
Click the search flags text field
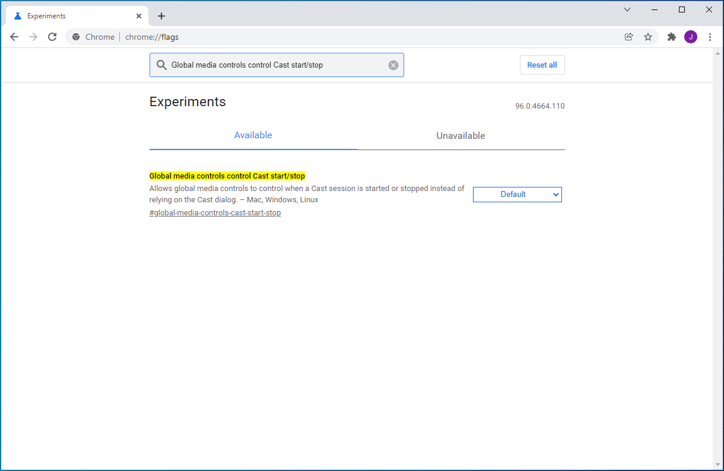pyautogui.click(x=273, y=65)
